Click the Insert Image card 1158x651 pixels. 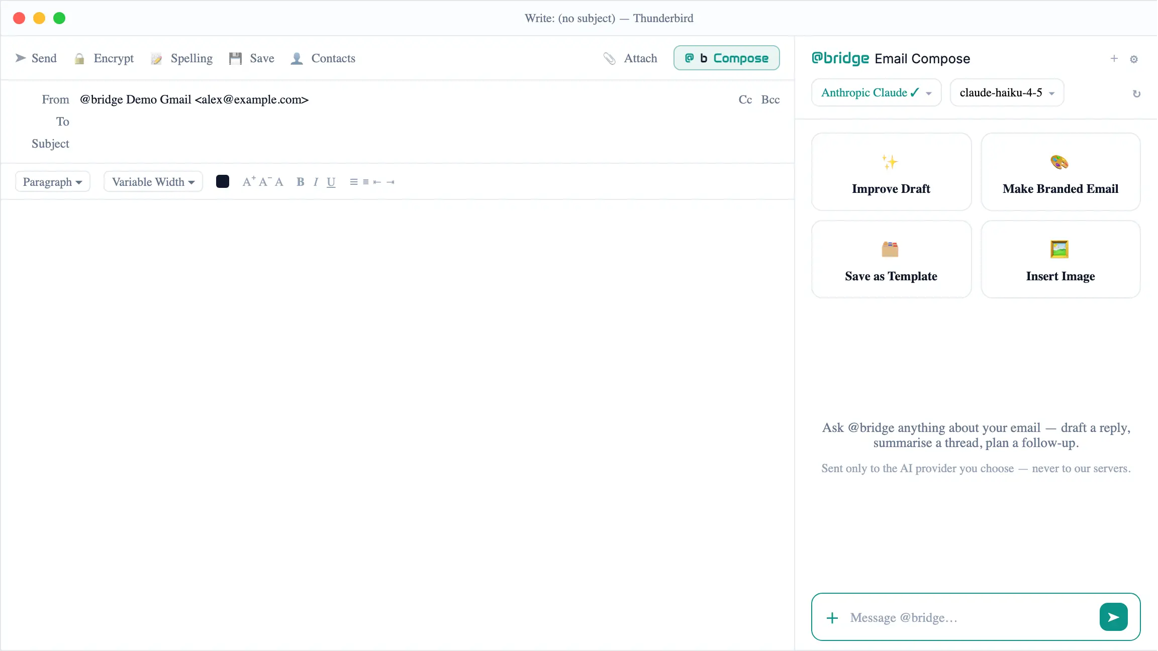[x=1061, y=259]
